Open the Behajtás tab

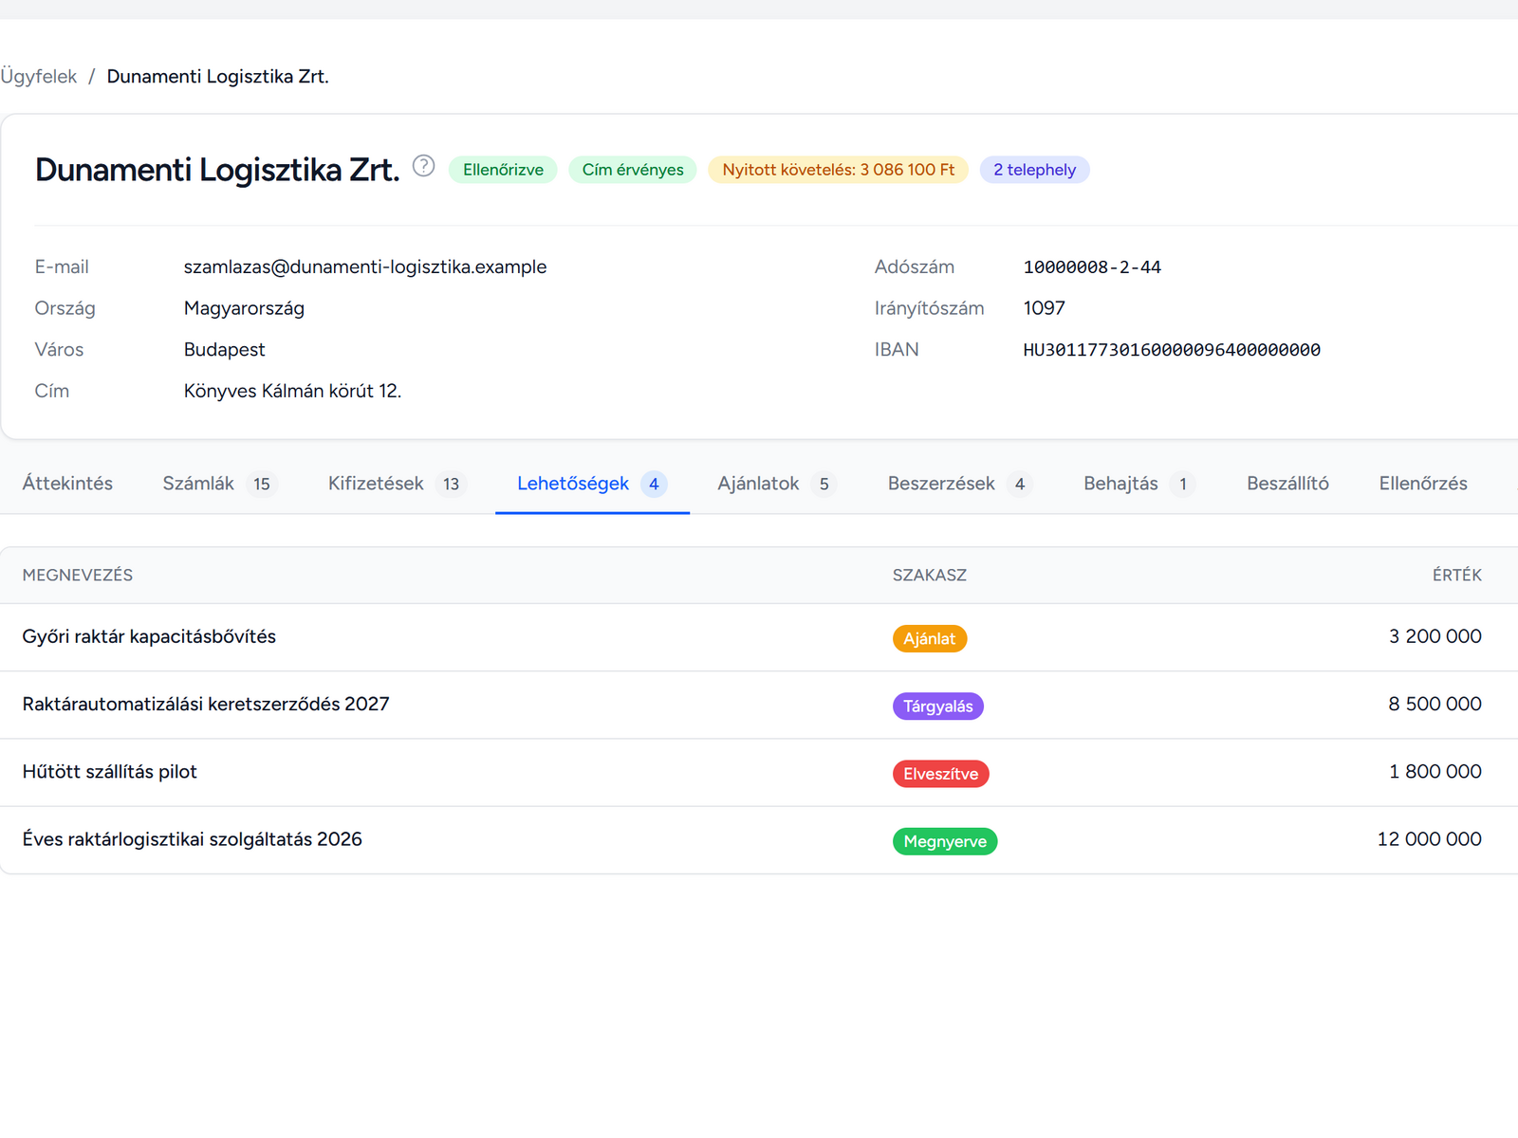(1138, 484)
